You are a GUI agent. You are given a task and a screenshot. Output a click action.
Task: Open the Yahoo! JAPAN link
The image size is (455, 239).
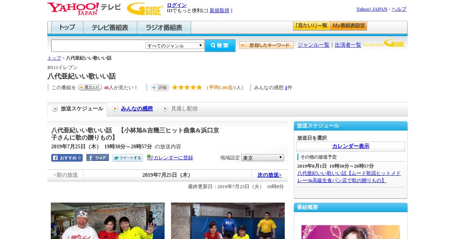coord(372,9)
